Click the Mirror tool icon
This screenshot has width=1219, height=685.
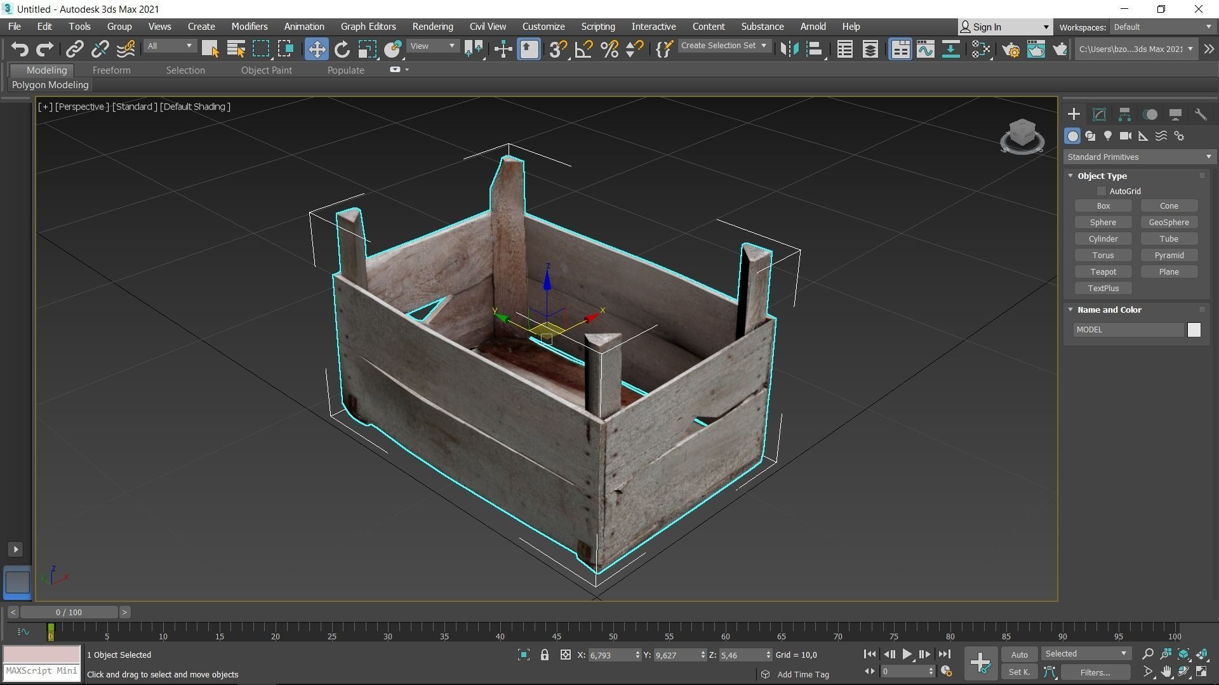click(x=789, y=49)
